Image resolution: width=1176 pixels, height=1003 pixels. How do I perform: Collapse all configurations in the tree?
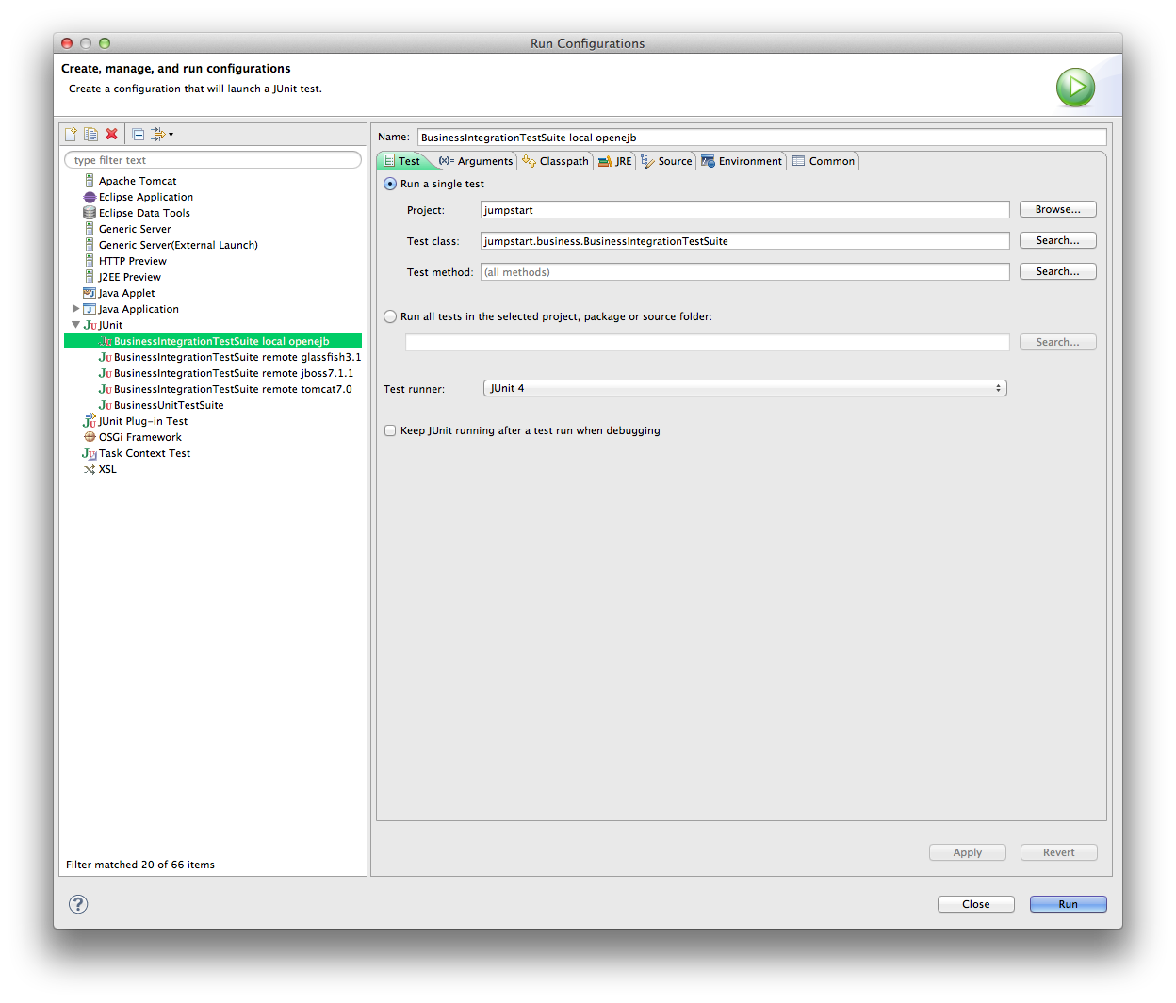coord(138,135)
